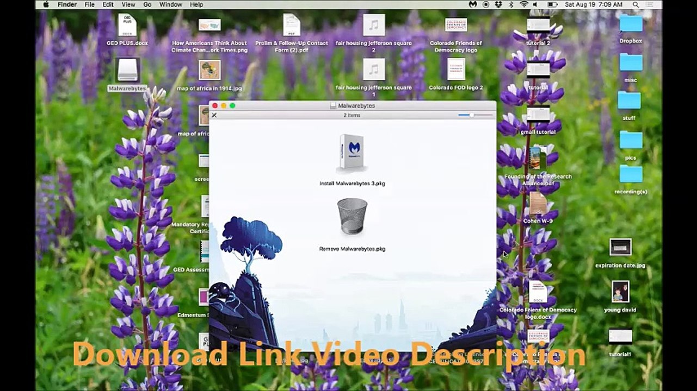Open the File menu
Screen dimensions: 697x391
[90, 4]
